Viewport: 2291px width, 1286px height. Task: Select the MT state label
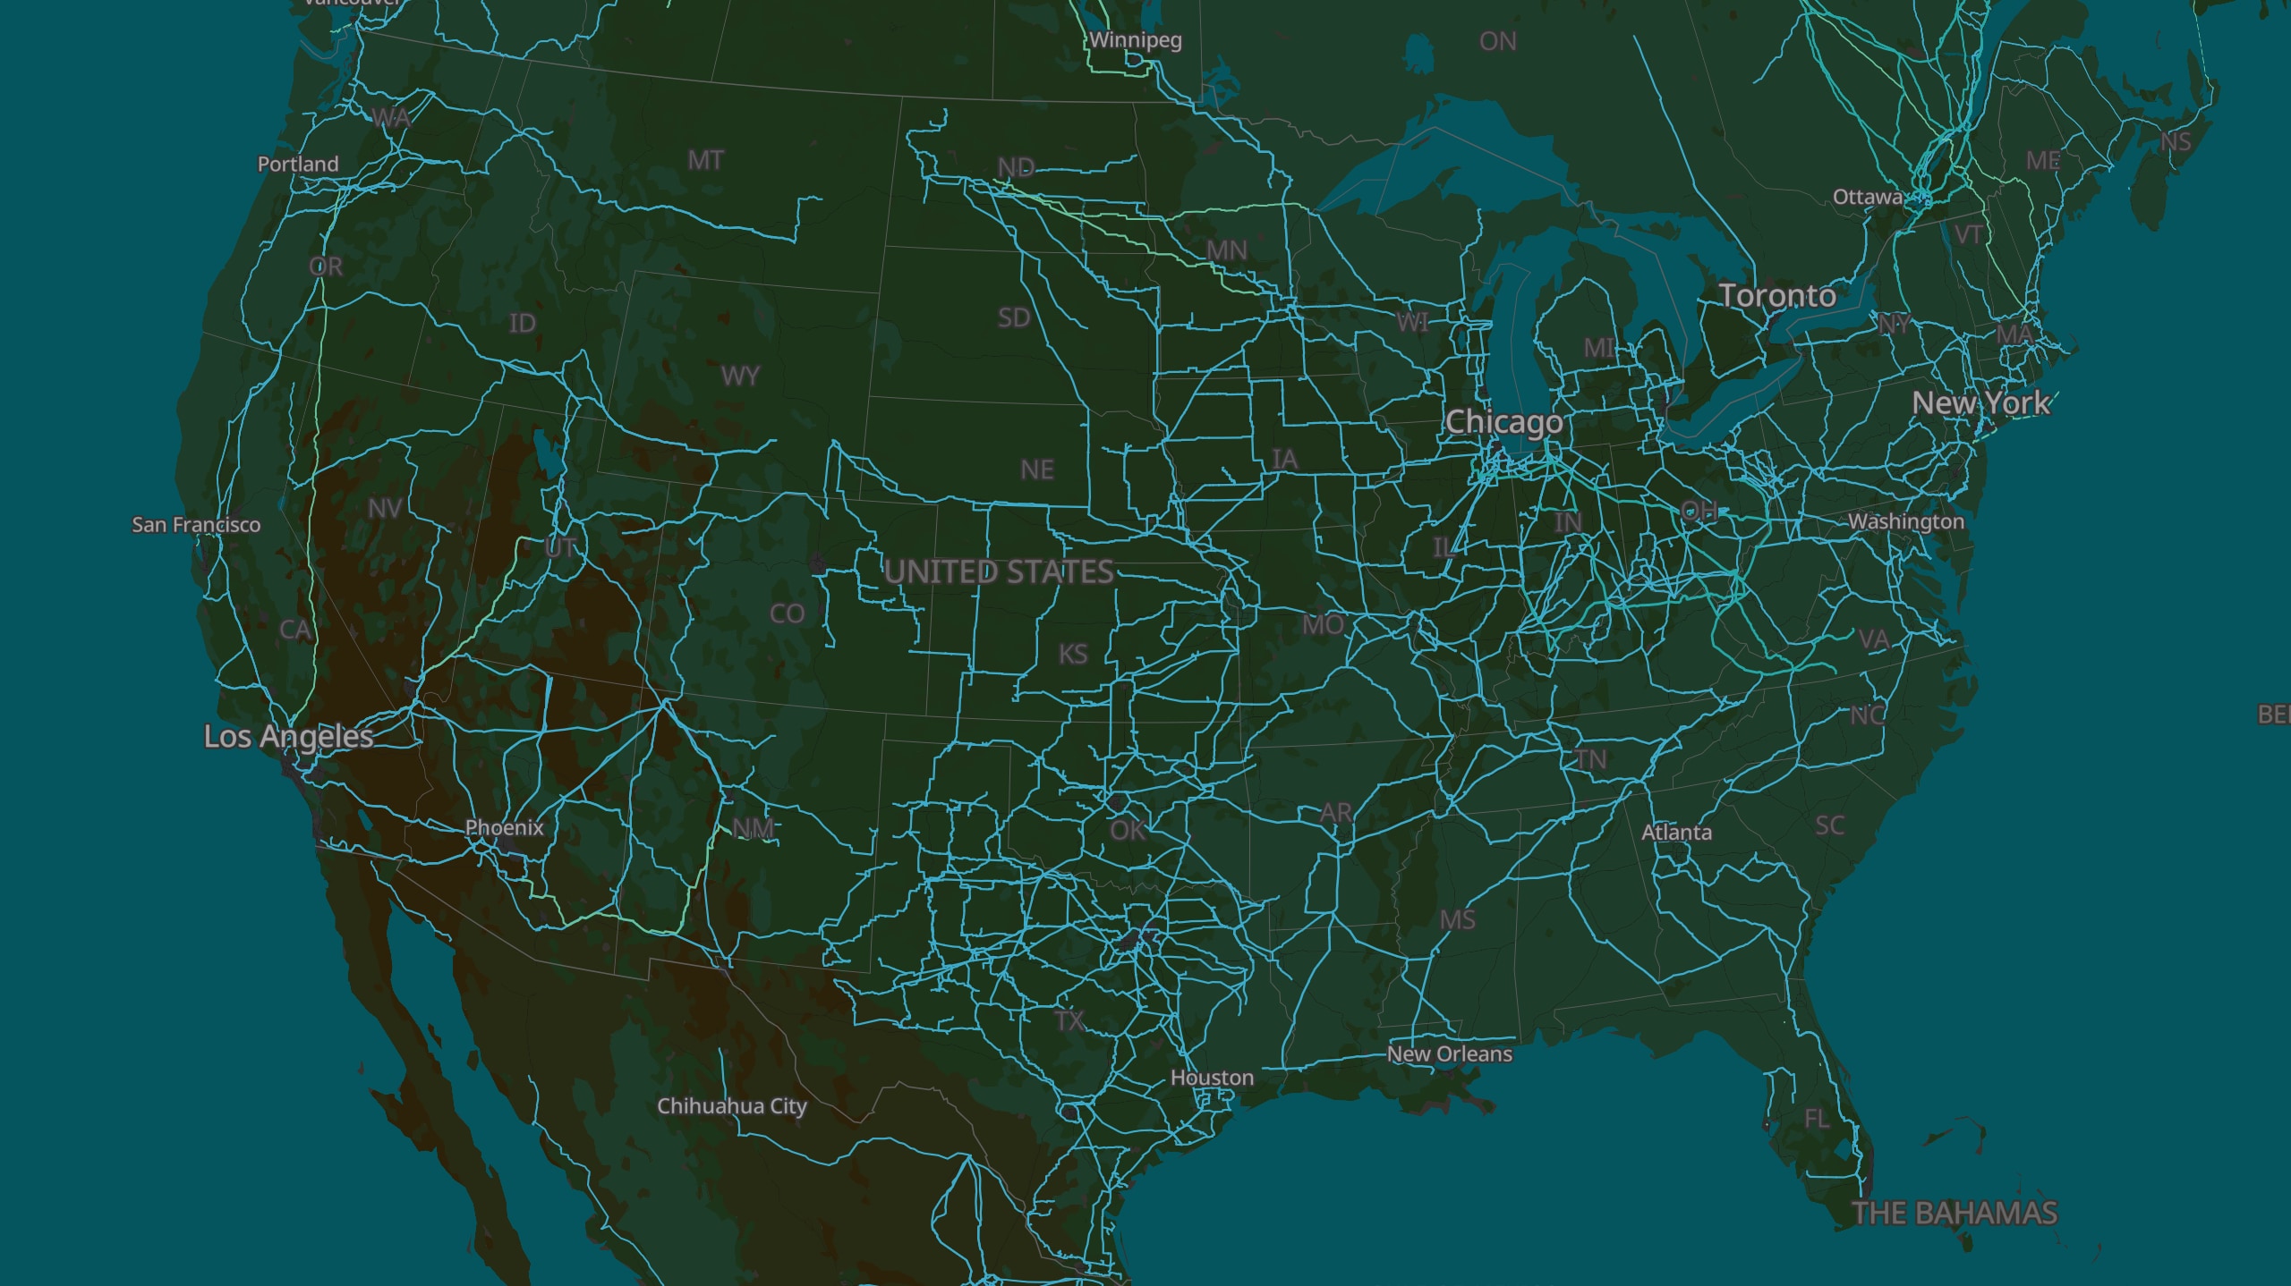coord(705,160)
